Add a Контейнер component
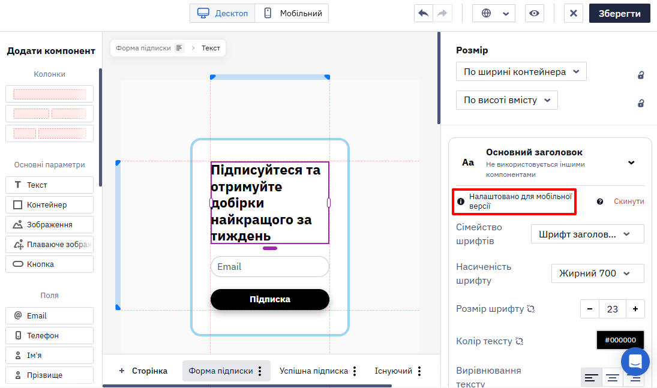The height and width of the screenshot is (388, 657). click(x=49, y=205)
